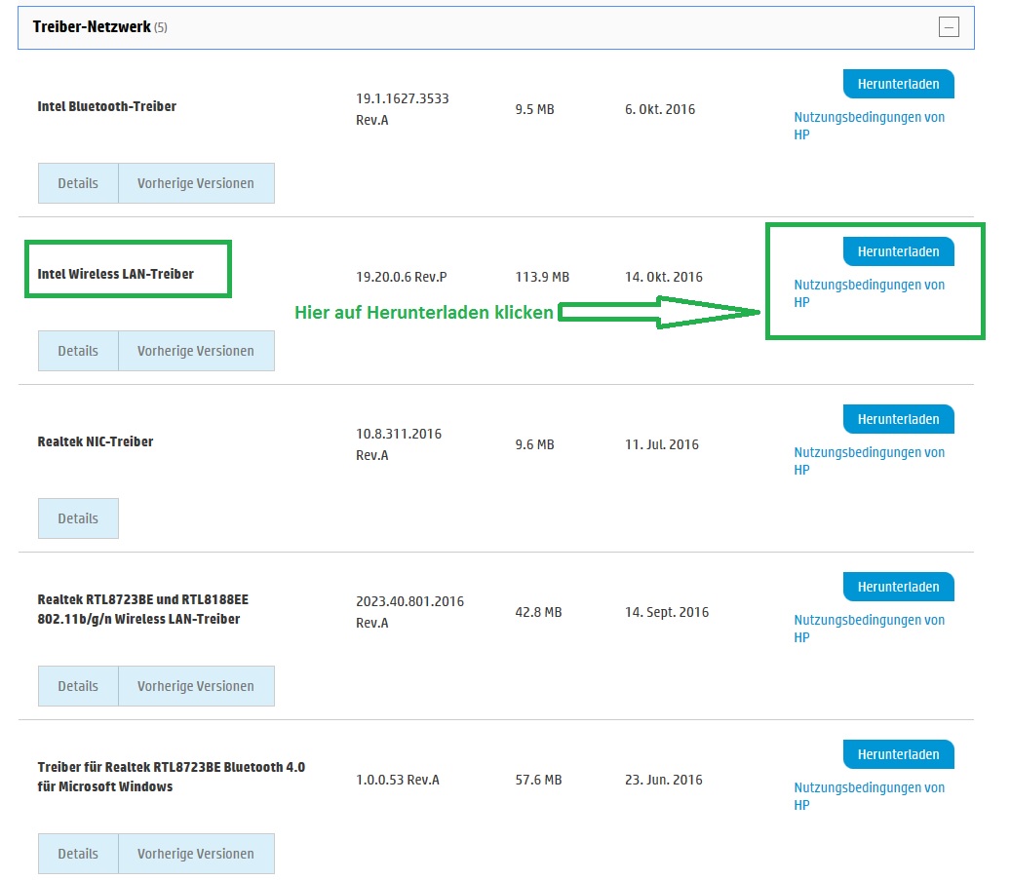Select the Intel Wireless LAN-Treiber name
Viewport: 1011px width, 880px height.
click(x=115, y=274)
